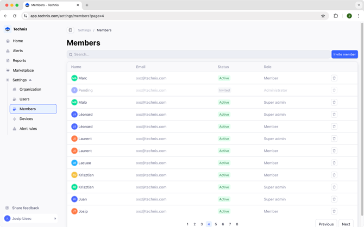This screenshot has width=364, height=227.
Task: Toggle the sidebar panel icon
Action: coord(70,30)
